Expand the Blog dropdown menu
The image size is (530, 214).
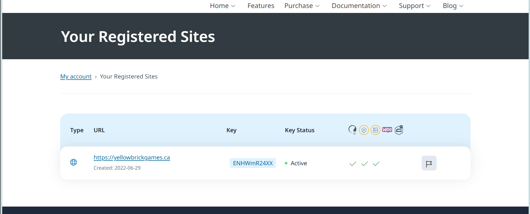(x=453, y=6)
